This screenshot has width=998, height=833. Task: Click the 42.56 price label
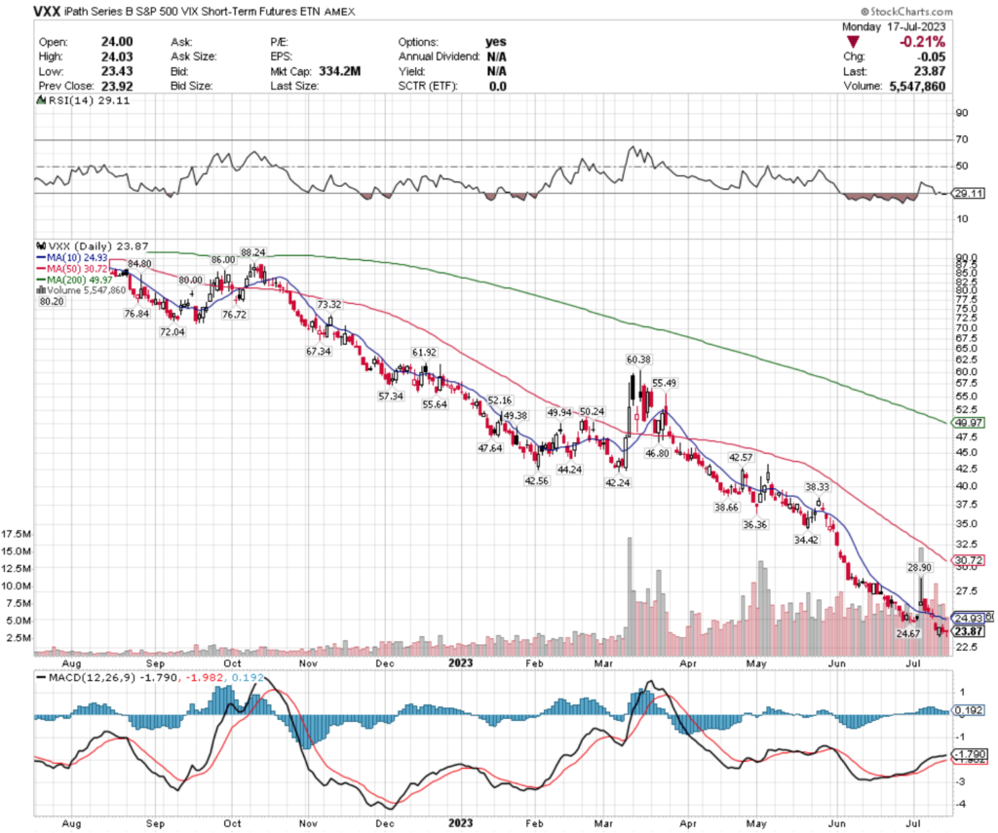(537, 481)
